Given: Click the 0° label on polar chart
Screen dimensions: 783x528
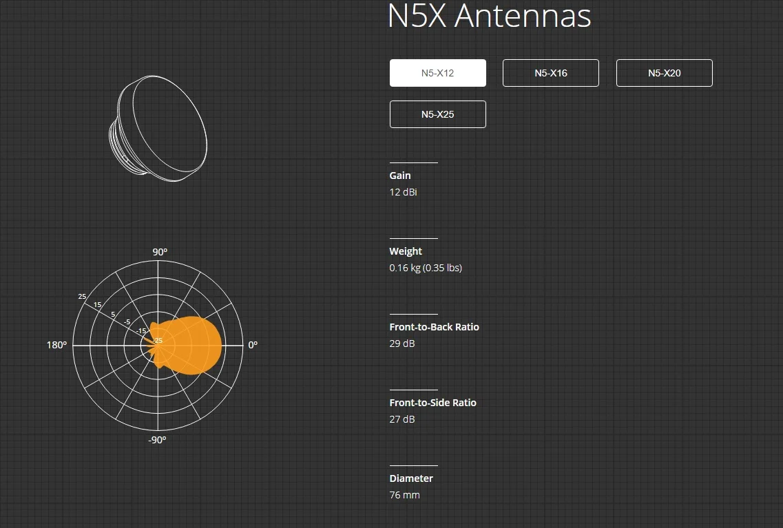Looking at the screenshot, I should (253, 345).
